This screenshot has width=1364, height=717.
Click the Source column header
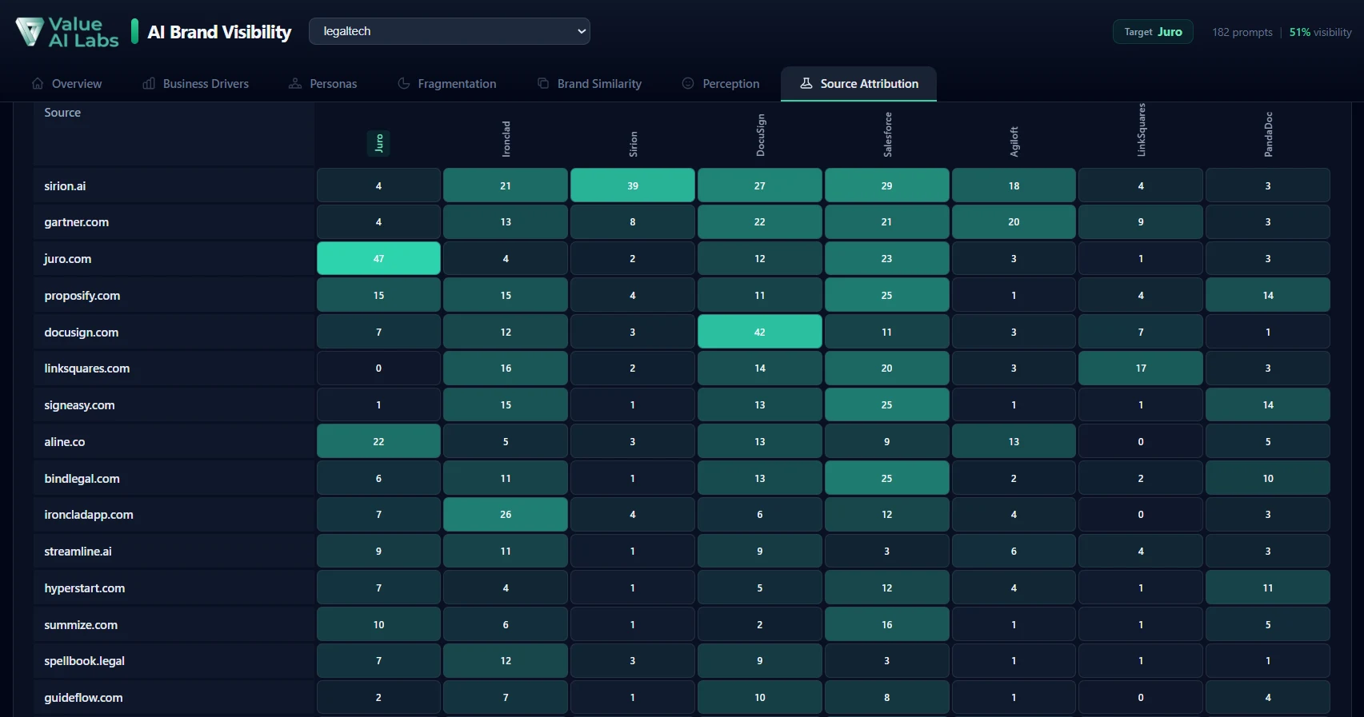[62, 113]
